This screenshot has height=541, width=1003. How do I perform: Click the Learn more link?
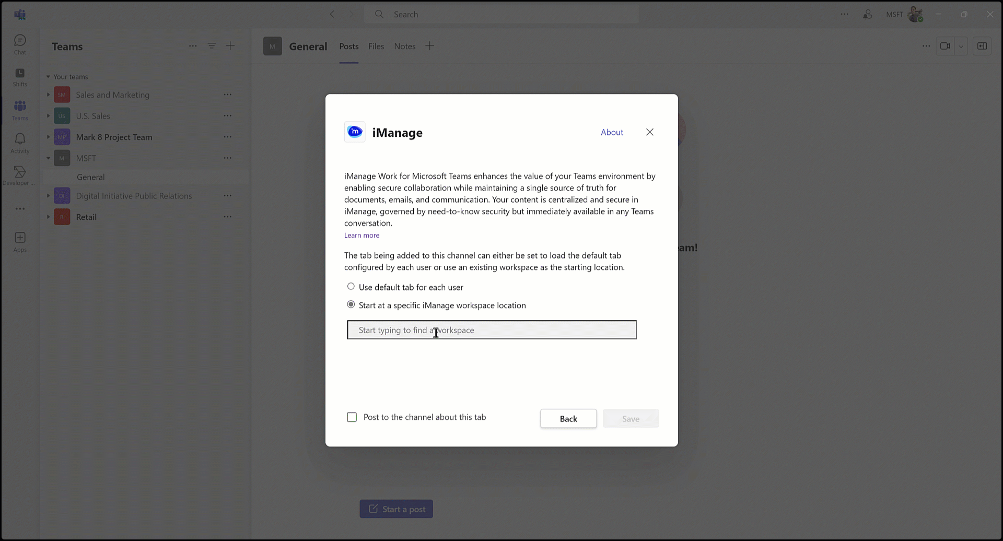[361, 236]
